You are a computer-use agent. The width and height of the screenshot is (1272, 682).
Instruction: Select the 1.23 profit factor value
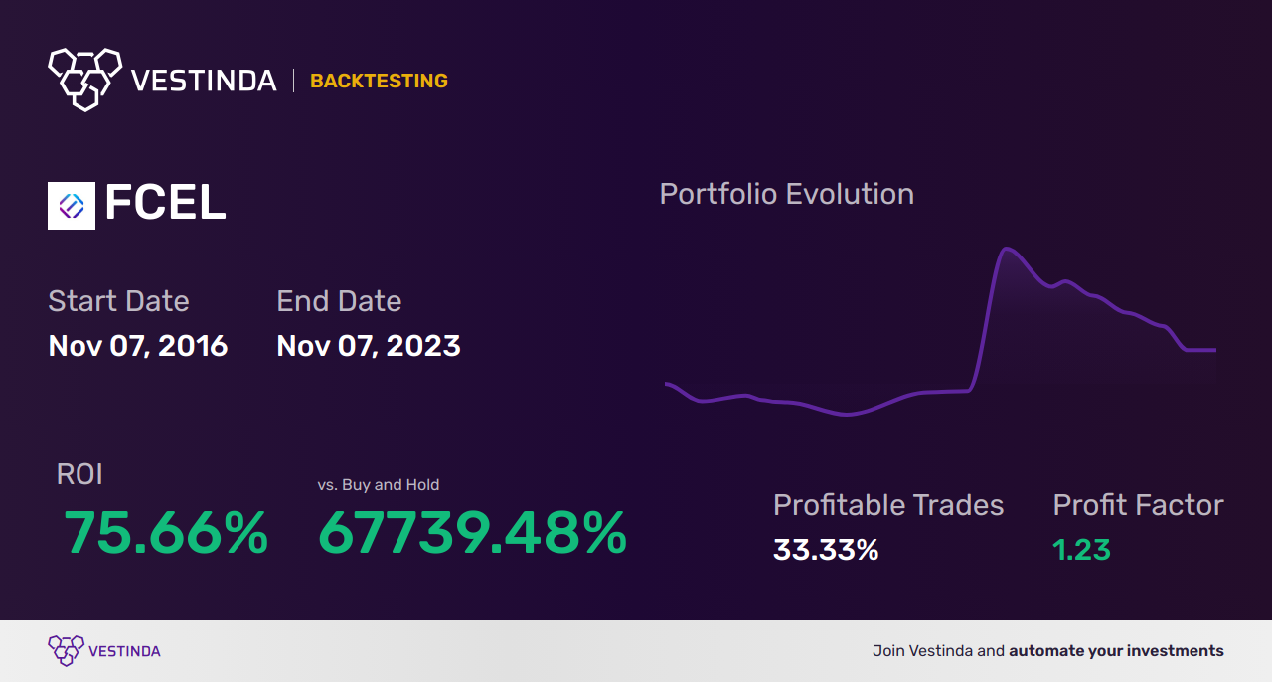[1081, 550]
